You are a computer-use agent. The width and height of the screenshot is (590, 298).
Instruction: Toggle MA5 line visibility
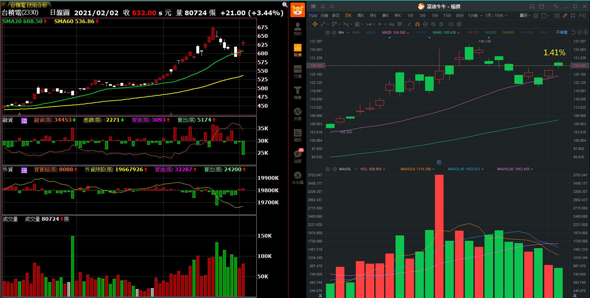(356, 32)
